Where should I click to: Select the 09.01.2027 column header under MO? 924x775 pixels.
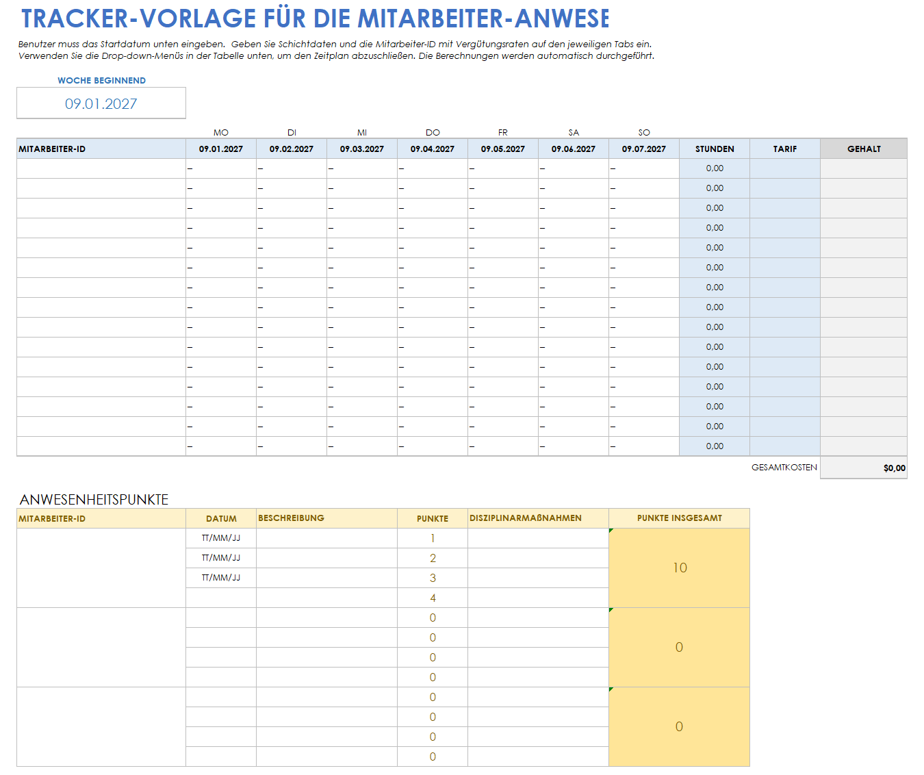pyautogui.click(x=221, y=149)
